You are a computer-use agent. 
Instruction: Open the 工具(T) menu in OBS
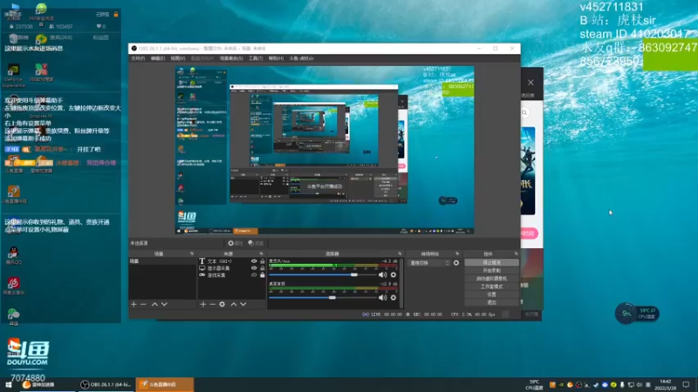click(256, 58)
